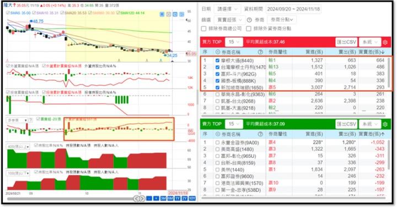The image size is (397, 209).
Task: Click right arrow circle on chart scrollbar
Action: click(142, 199)
